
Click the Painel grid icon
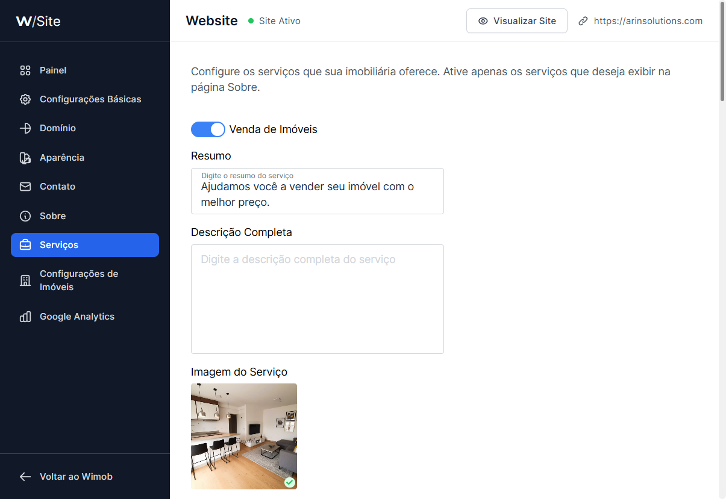point(25,70)
